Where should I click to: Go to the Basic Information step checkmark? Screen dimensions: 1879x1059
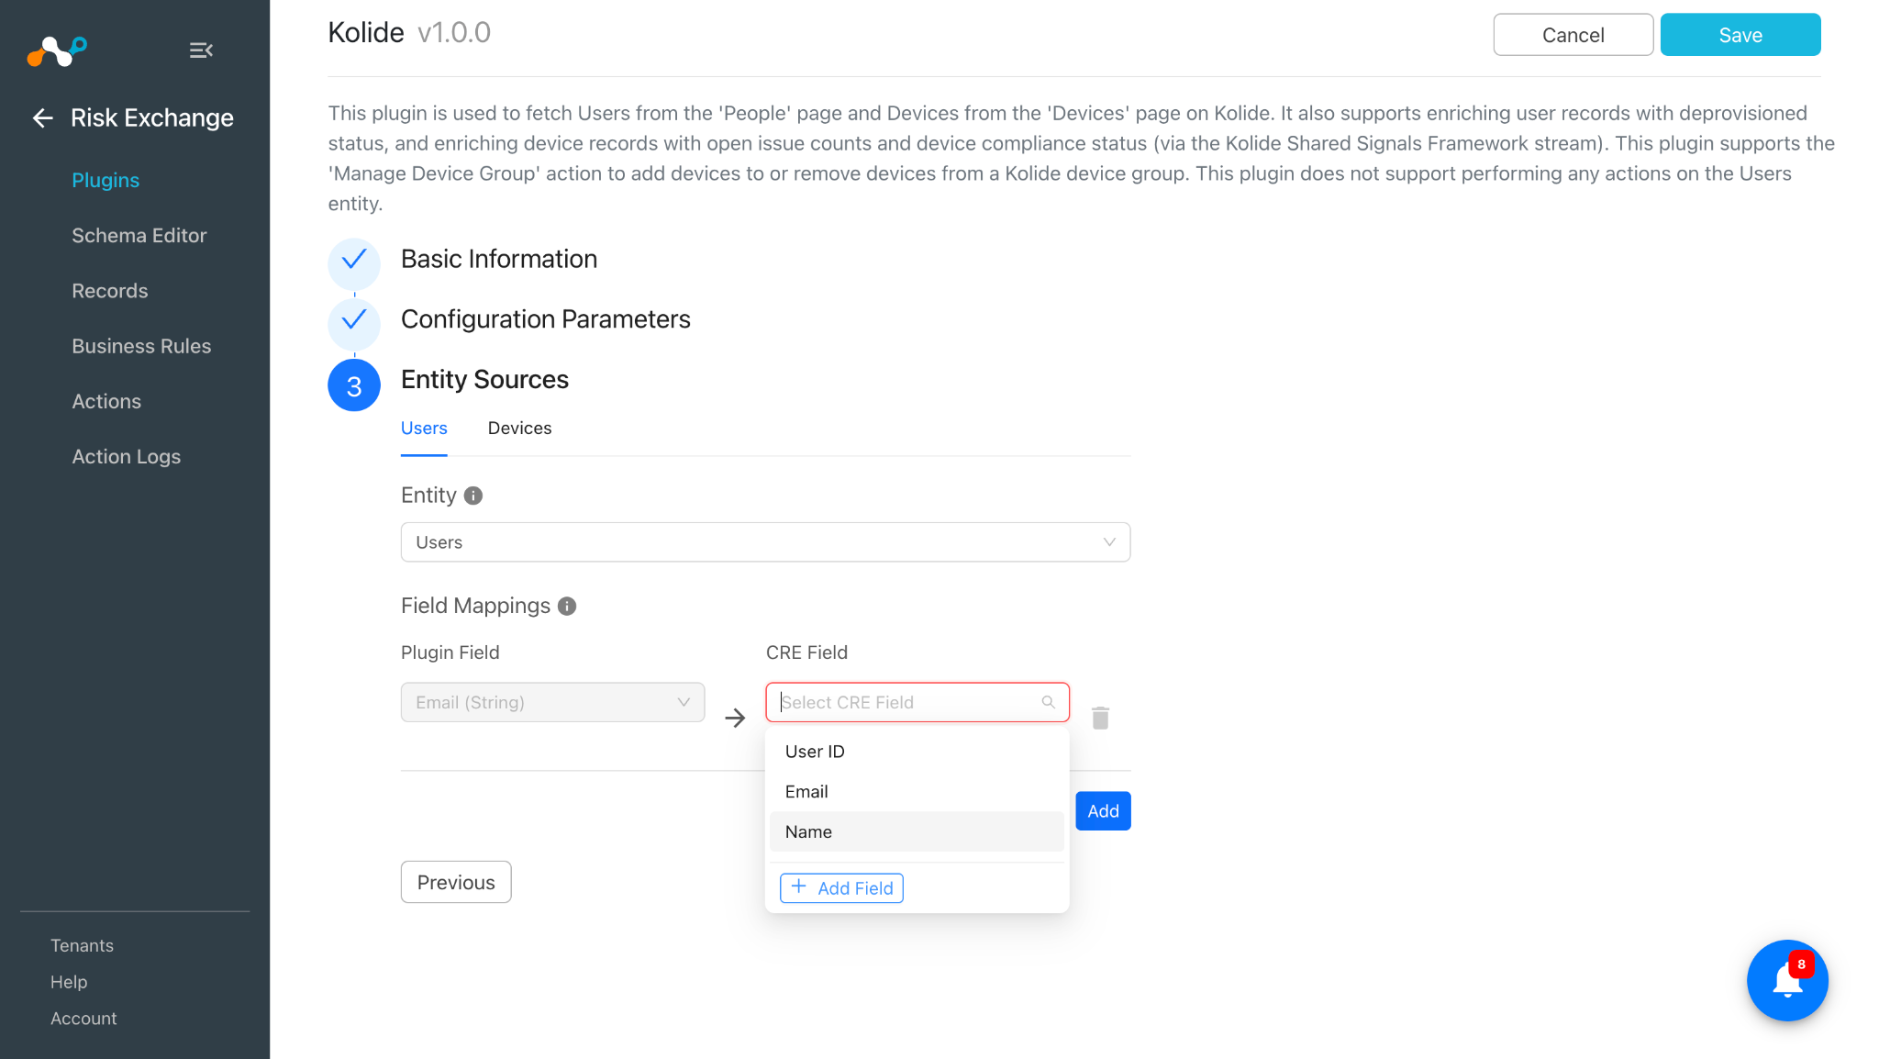[354, 261]
